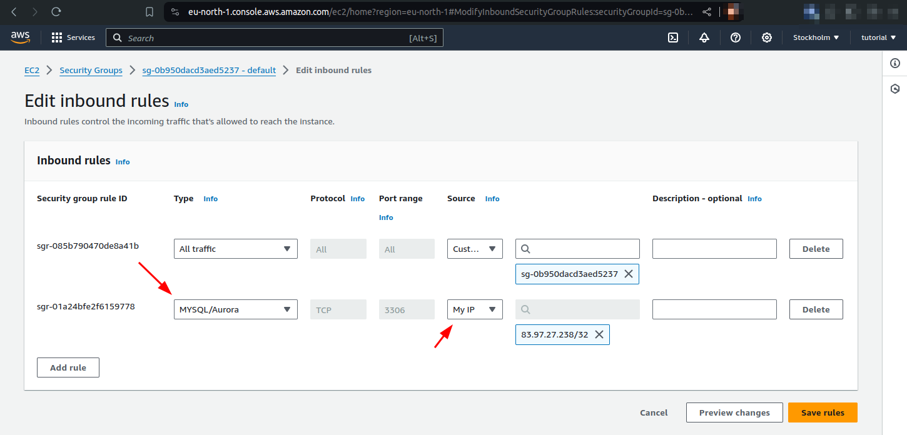Open AWS account settings gear
The width and height of the screenshot is (907, 435).
[x=767, y=37]
